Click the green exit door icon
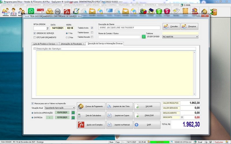Image resolution: width=231 pixels, height=144 pixels. pos(213,12)
